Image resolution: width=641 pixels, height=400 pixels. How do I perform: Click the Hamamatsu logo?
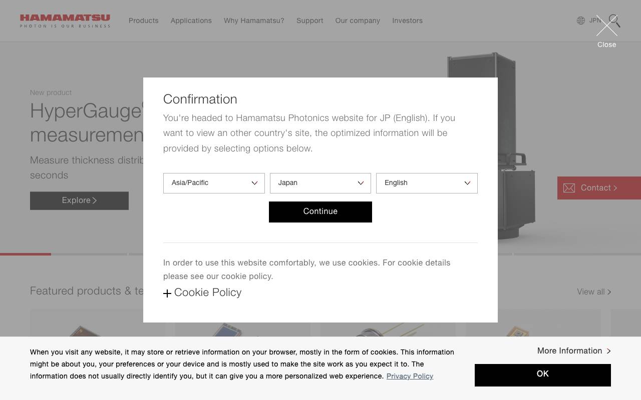tap(65, 21)
